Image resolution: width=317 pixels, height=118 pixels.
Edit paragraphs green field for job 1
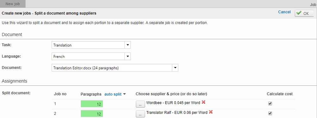(x=92, y=104)
